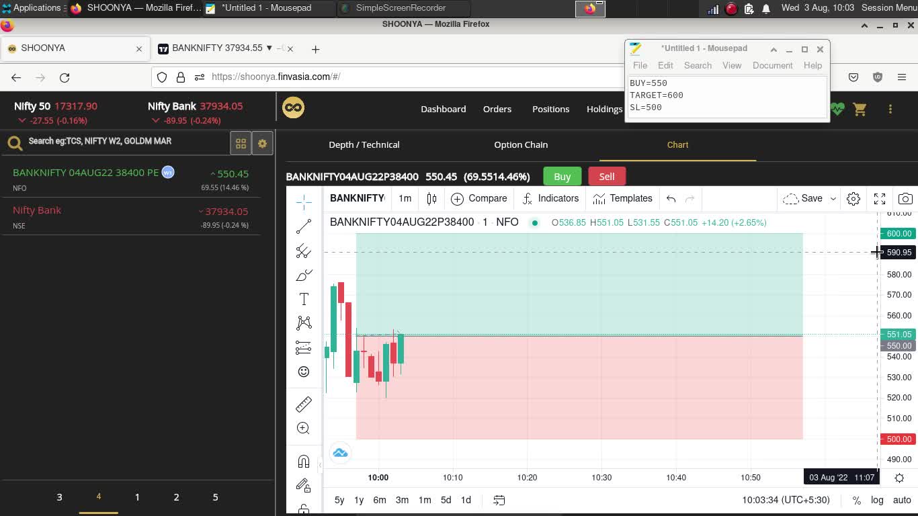918x516 pixels.
Task: Open go-to-date calendar icon
Action: (x=499, y=500)
